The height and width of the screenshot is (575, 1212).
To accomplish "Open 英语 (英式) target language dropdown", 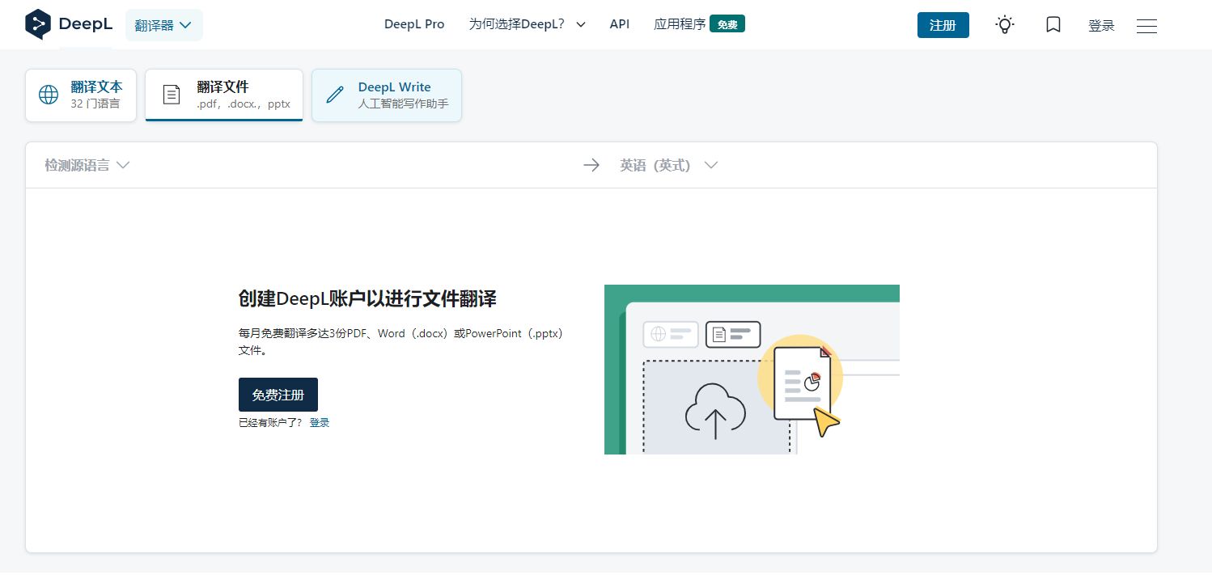I will point(669,165).
